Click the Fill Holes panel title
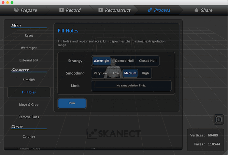 pos(68,31)
